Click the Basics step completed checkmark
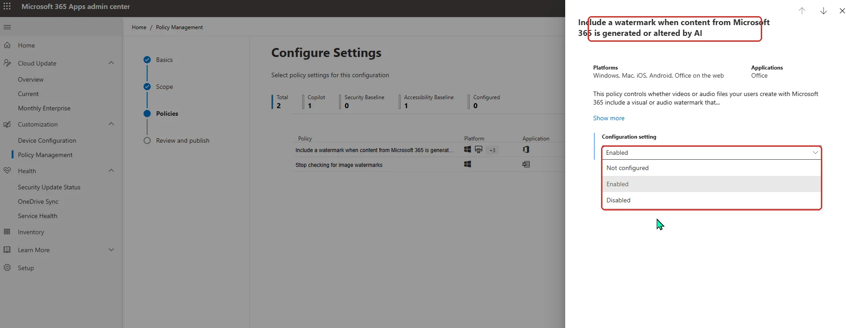The width and height of the screenshot is (846, 328). coord(147,60)
